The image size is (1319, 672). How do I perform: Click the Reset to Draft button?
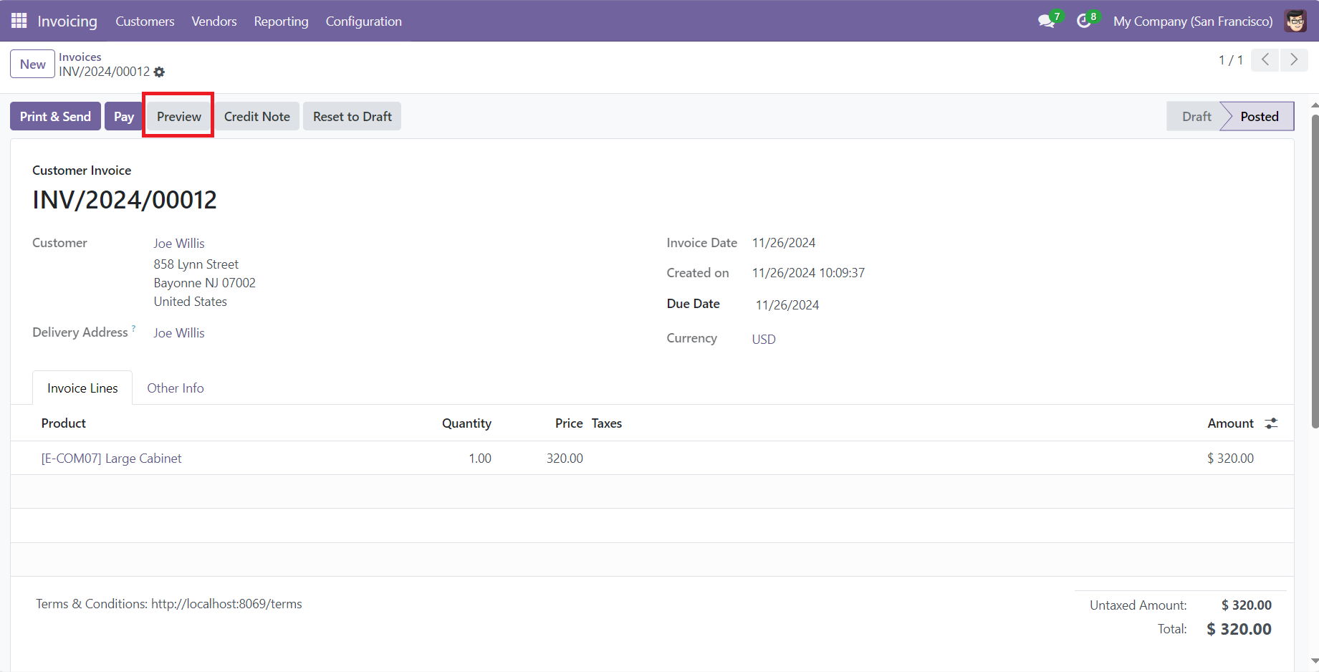(x=352, y=115)
